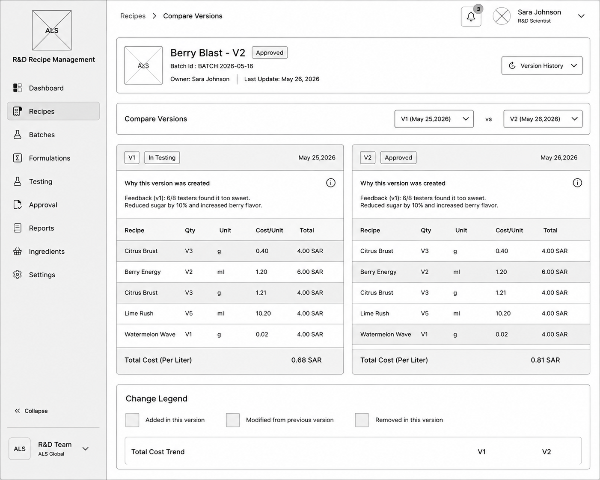Click the V1 version tag in left panel
Image resolution: width=600 pixels, height=480 pixels.
point(132,157)
